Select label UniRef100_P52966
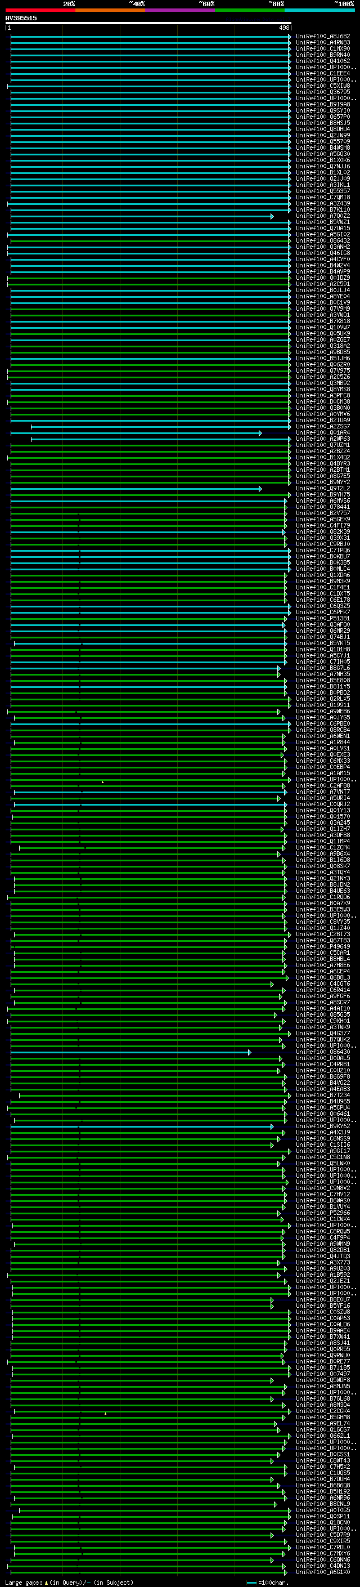The height and width of the screenshot is (1587, 360). point(323,1213)
